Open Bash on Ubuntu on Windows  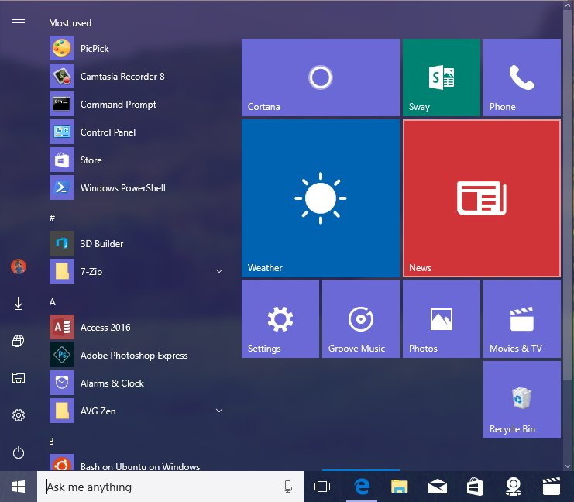point(137,462)
